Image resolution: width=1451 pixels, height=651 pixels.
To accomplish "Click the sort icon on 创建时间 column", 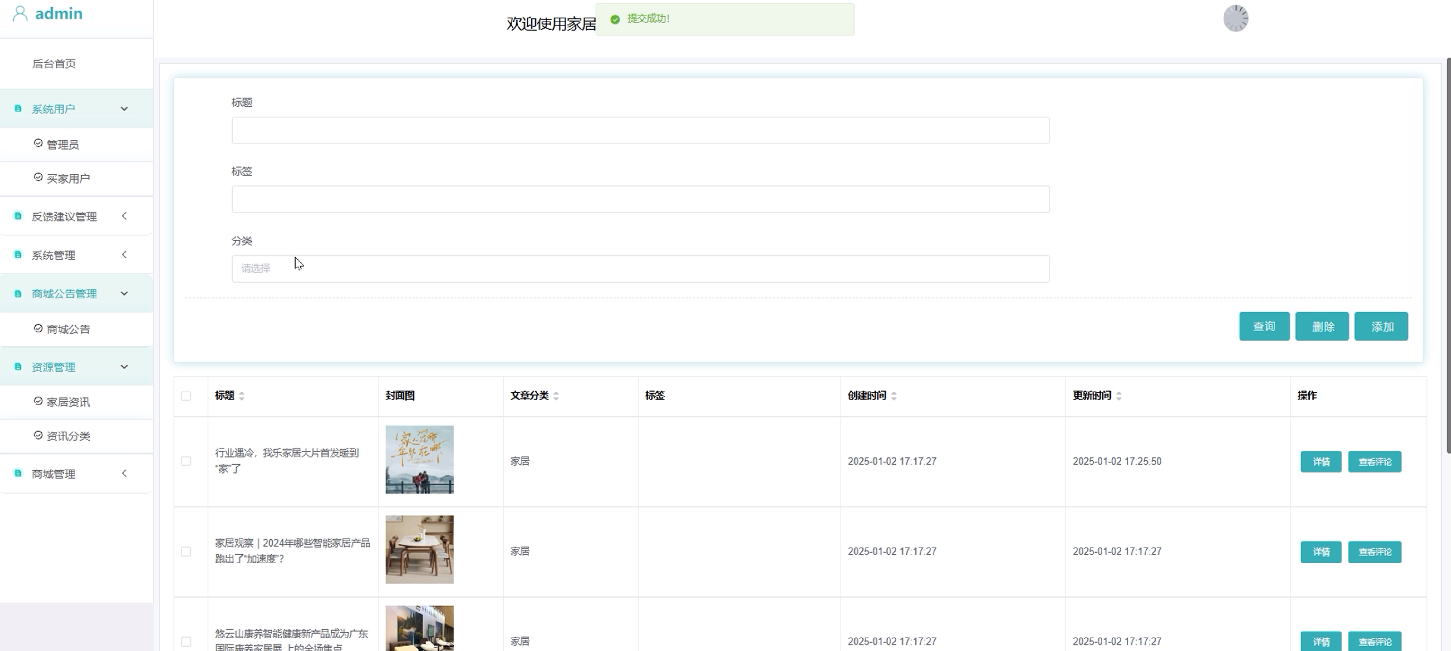I will coord(894,396).
